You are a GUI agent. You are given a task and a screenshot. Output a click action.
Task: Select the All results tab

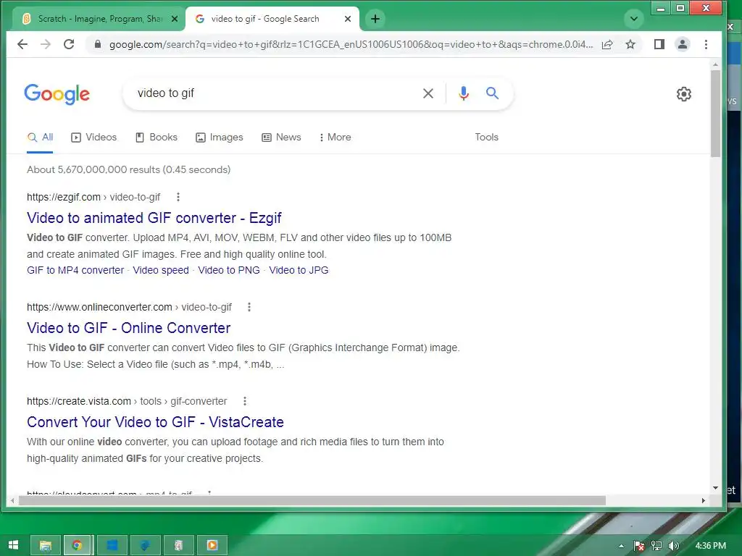(x=40, y=137)
